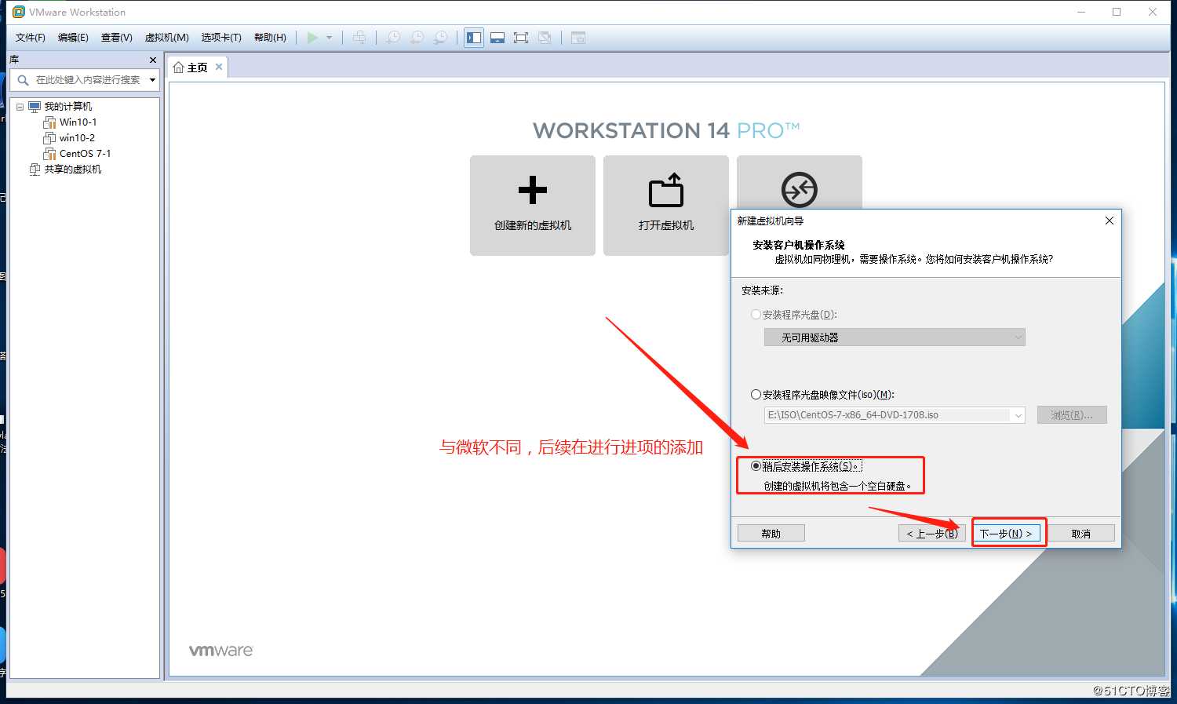The width and height of the screenshot is (1177, 704).
Task: Collapse the 我的计算机 tree node
Action: [x=20, y=107]
